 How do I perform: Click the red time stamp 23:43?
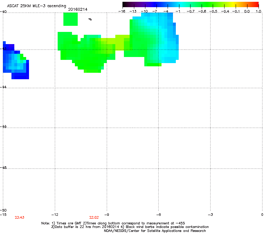19,218
